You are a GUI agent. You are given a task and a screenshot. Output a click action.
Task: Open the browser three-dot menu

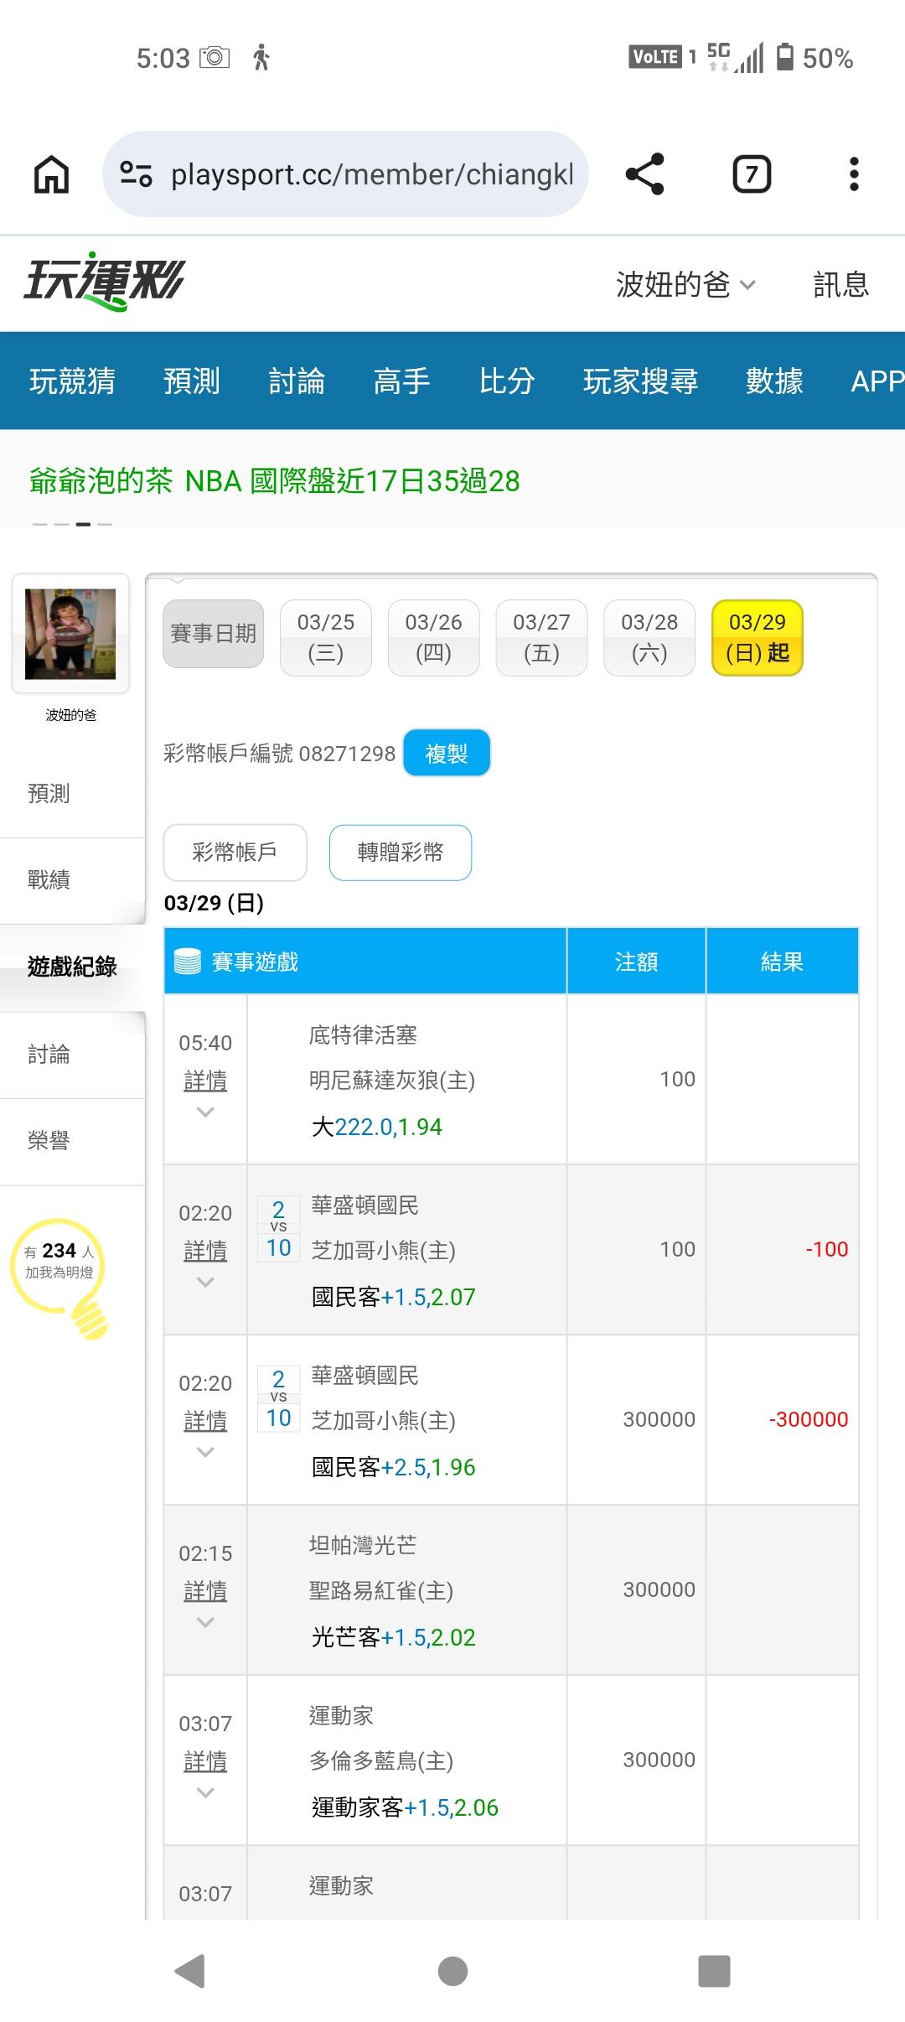click(854, 174)
